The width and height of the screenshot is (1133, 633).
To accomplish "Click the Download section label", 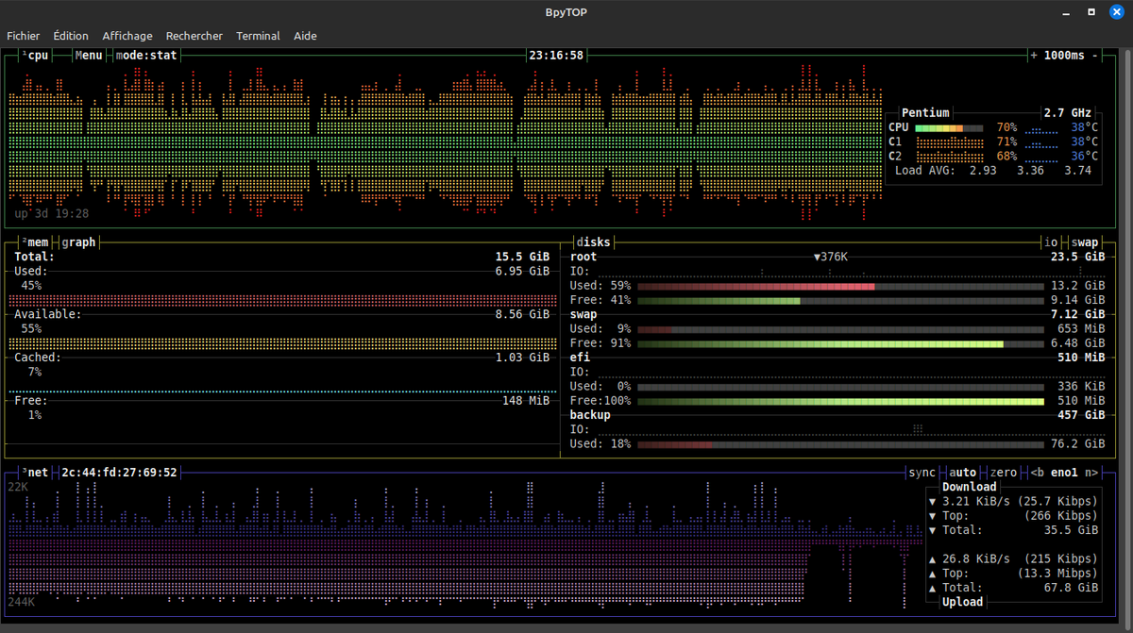I will [x=970, y=487].
